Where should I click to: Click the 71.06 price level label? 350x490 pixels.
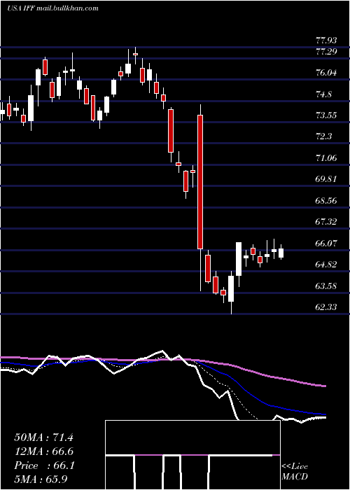(x=327, y=157)
